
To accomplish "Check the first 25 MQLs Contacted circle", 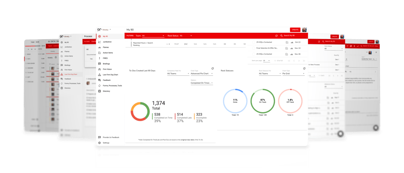I will coord(254,42).
